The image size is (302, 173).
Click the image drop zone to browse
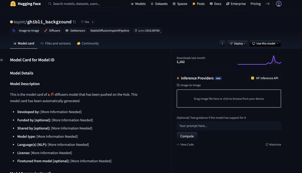coord(229,99)
